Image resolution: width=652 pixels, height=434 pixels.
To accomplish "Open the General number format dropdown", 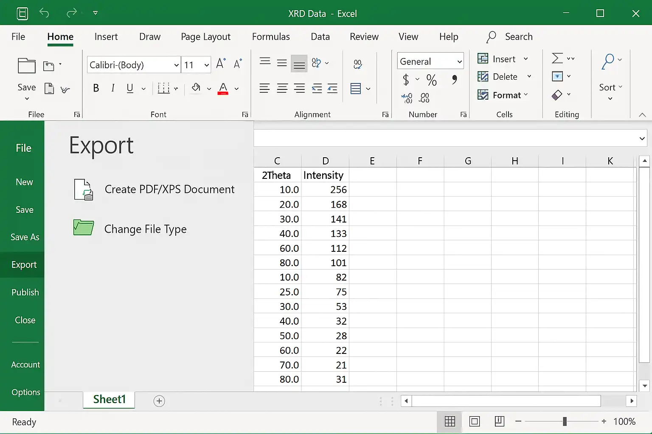I will click(459, 62).
